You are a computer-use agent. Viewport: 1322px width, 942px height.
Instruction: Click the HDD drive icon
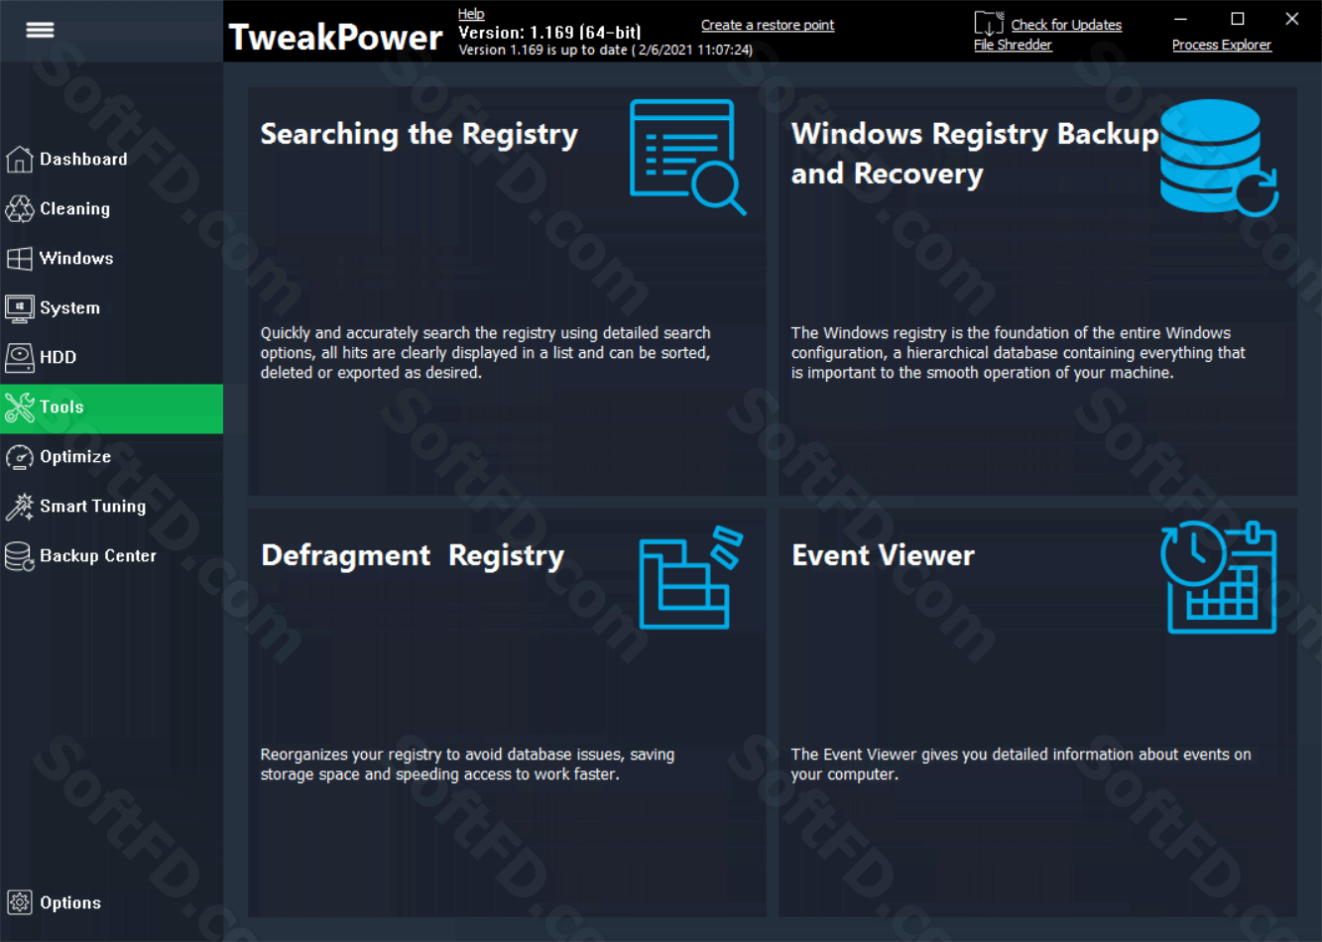(20, 357)
